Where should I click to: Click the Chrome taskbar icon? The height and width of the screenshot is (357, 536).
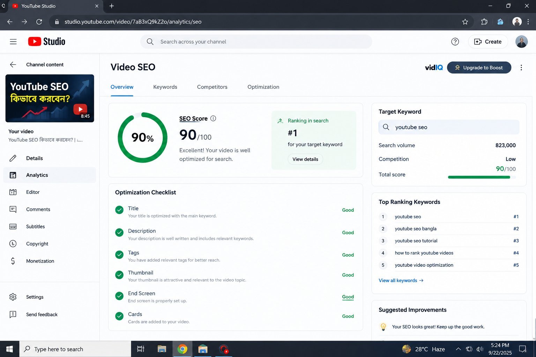coord(182,349)
